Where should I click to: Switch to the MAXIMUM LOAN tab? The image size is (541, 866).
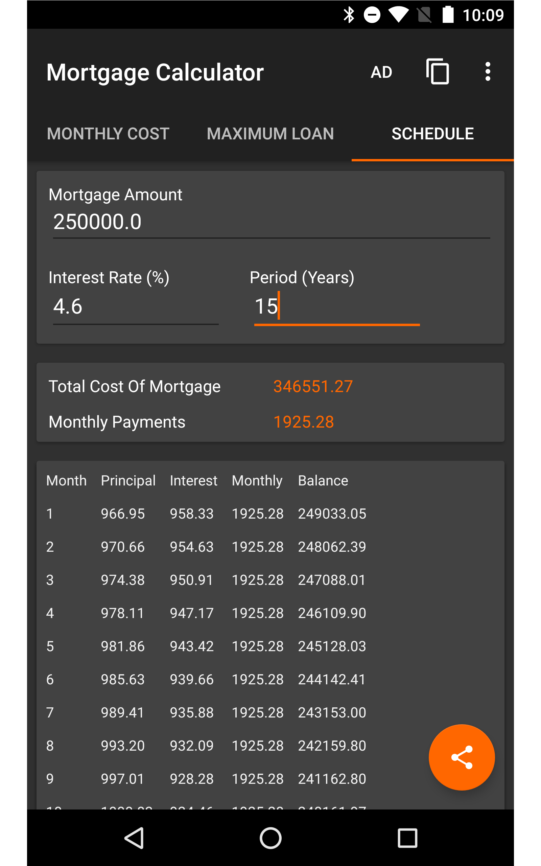coord(270,133)
